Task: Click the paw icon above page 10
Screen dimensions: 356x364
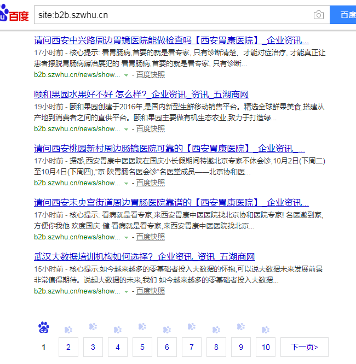Action: (x=266, y=330)
